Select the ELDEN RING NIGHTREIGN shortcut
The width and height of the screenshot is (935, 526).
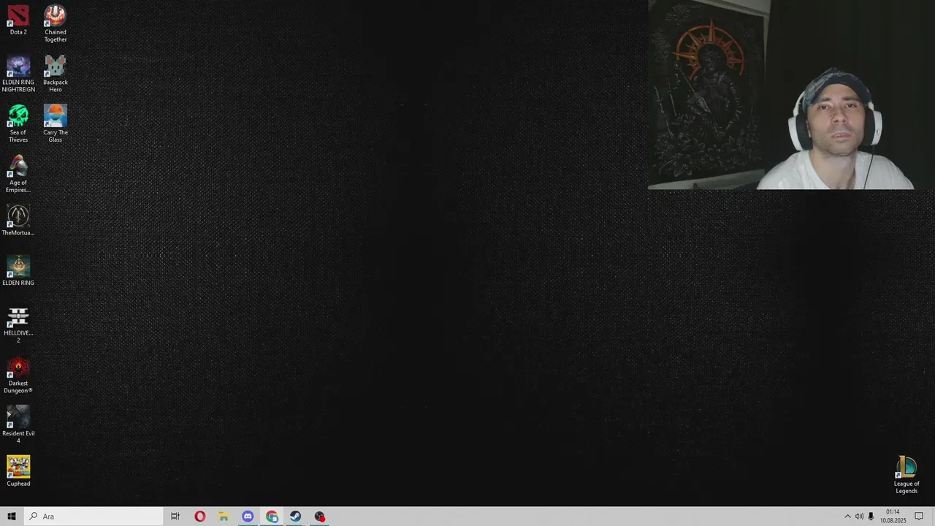pyautogui.click(x=18, y=74)
